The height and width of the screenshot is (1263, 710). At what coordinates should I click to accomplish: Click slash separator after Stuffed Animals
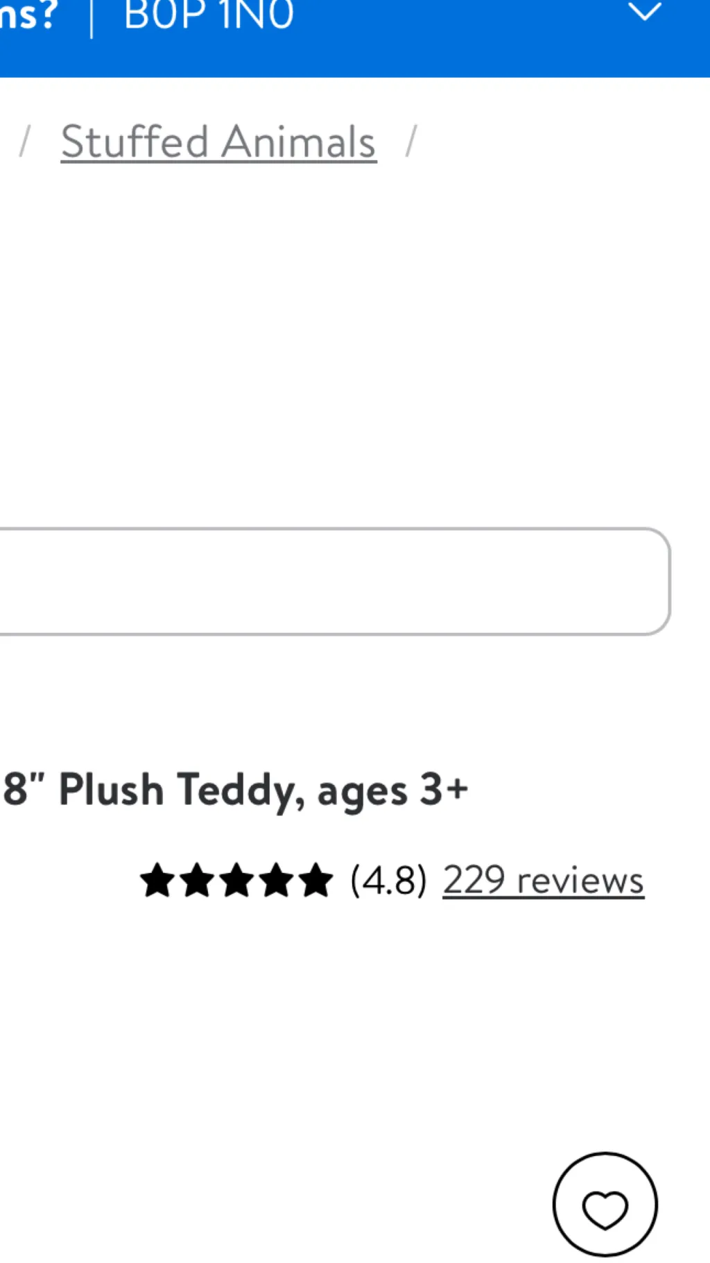pos(411,142)
